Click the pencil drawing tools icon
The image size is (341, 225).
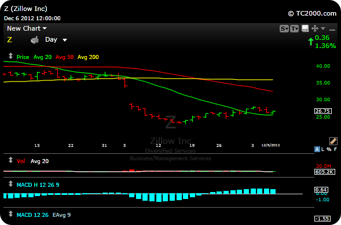click(333, 141)
